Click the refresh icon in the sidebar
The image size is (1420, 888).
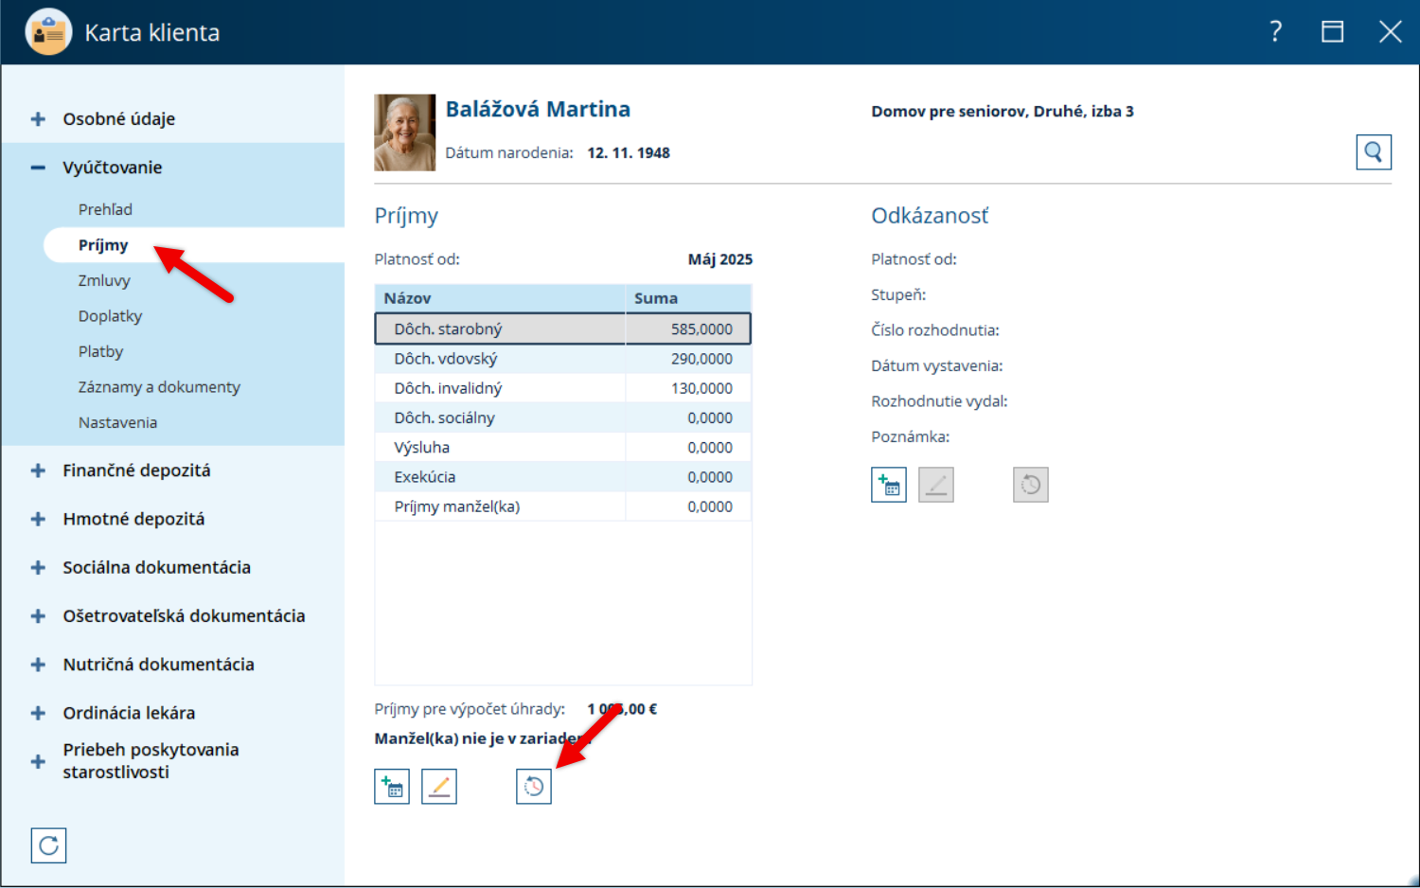tap(49, 845)
